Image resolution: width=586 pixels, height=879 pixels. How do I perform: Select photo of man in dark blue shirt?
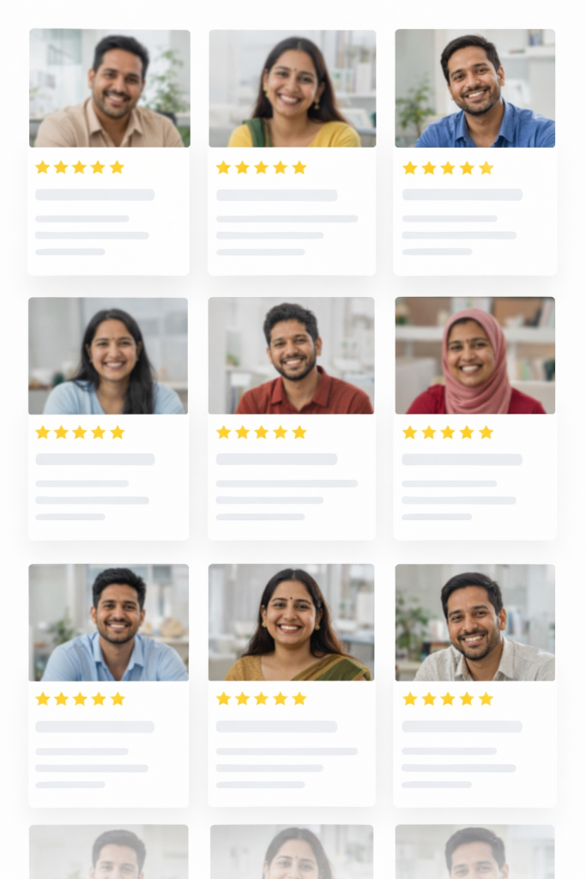475,88
